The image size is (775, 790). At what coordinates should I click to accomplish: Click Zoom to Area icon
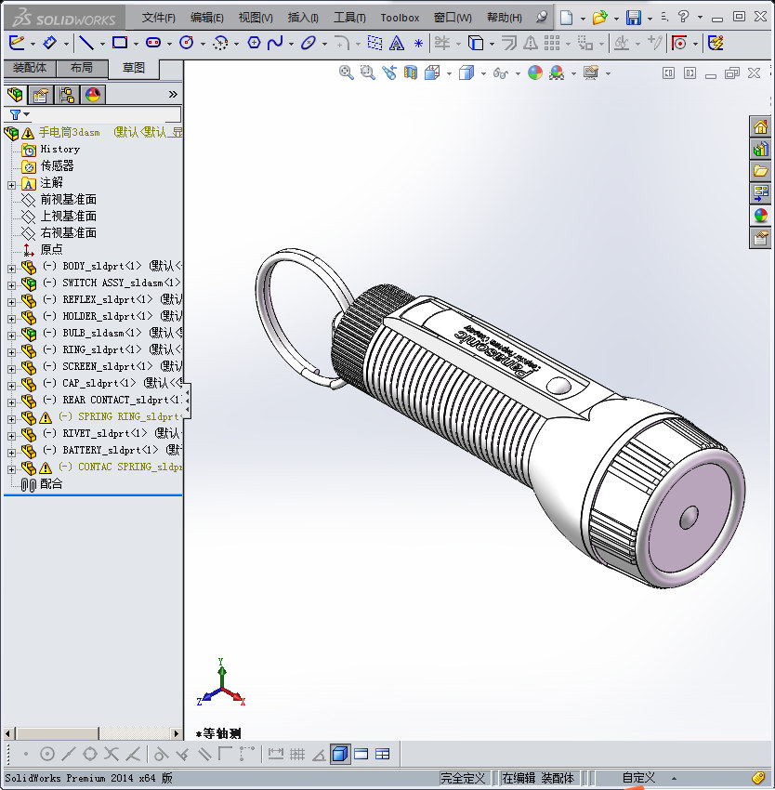[368, 73]
